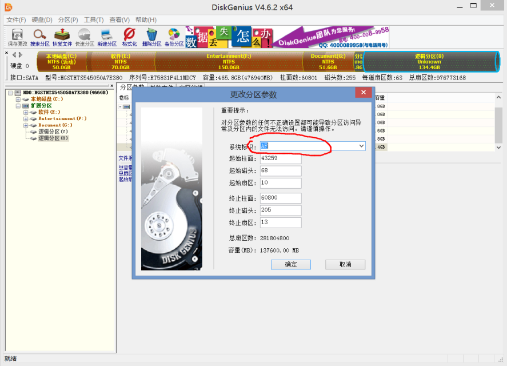Select 逻辑分区(7) in the tree
The height and width of the screenshot is (366, 507).
pyautogui.click(x=53, y=132)
